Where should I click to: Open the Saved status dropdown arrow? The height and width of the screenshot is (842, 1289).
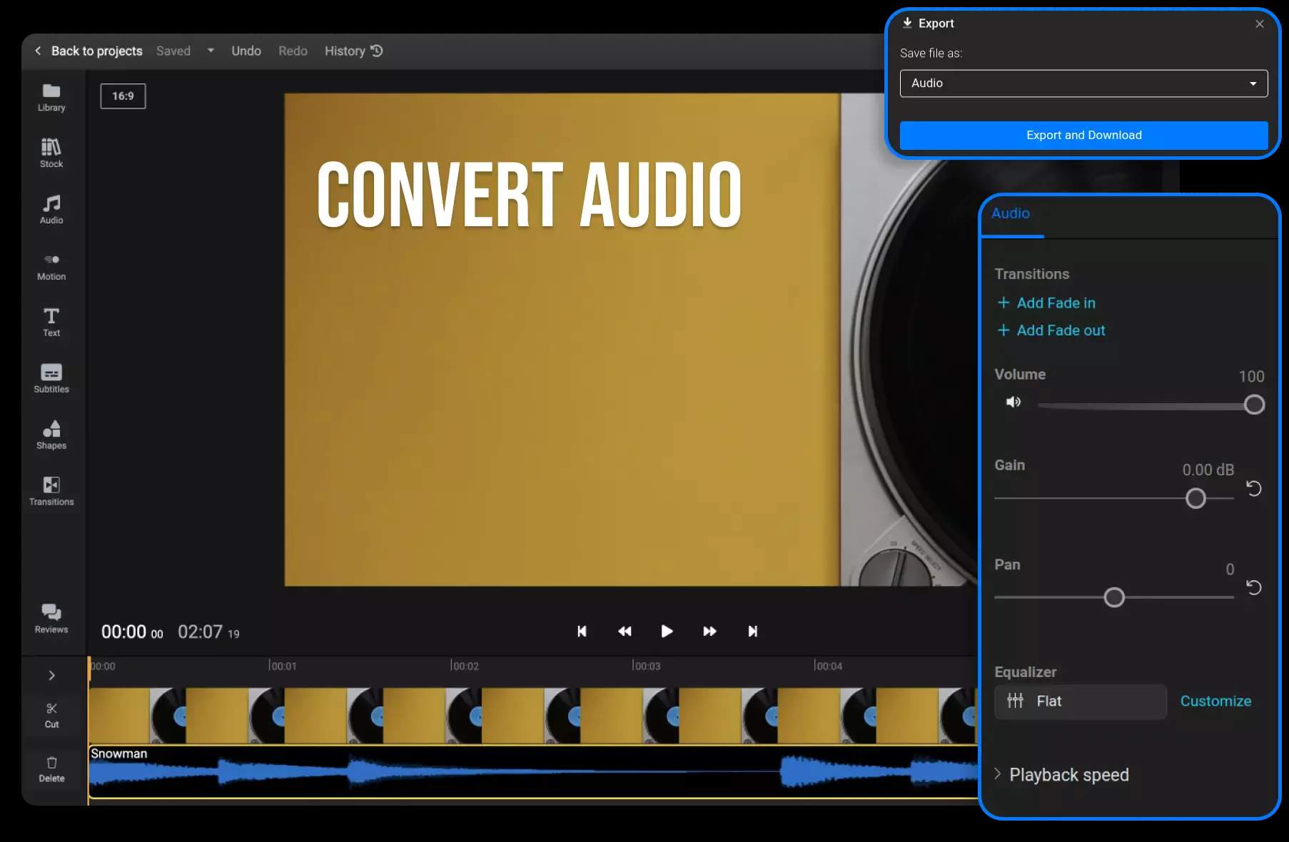pos(211,51)
